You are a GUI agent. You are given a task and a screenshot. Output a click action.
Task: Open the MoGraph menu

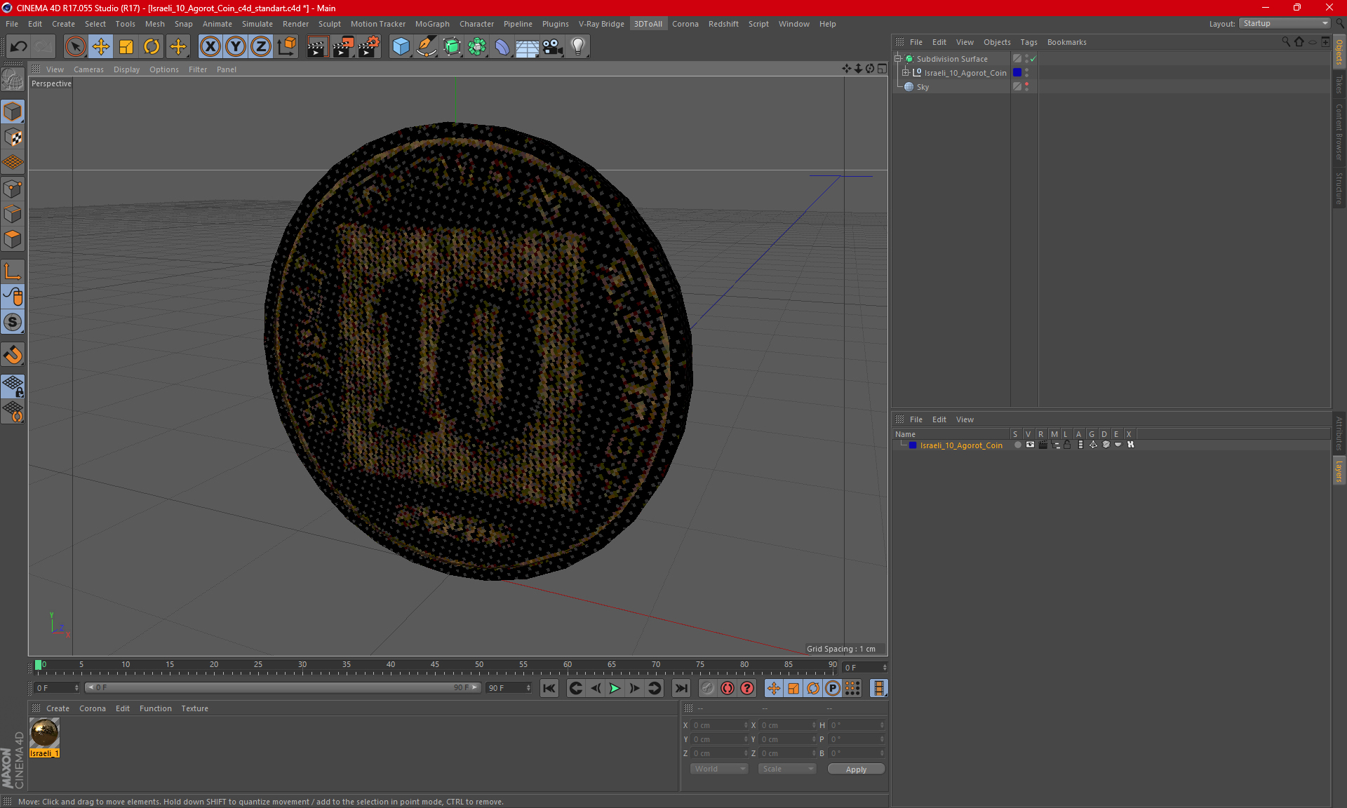click(431, 24)
